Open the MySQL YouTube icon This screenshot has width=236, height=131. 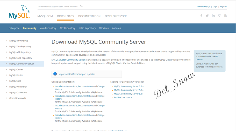(225, 16)
